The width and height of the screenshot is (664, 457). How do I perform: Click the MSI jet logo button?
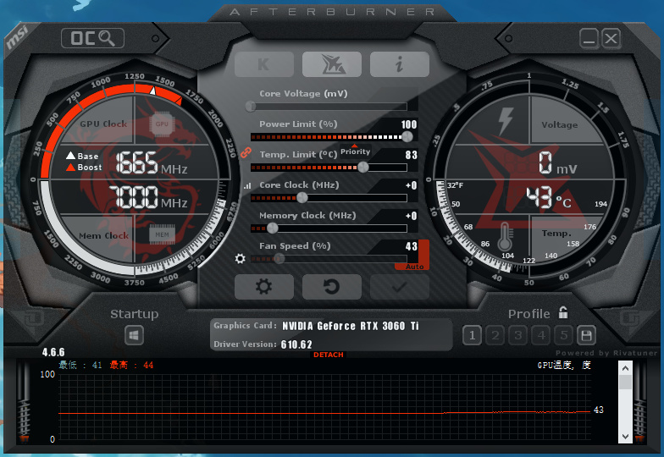332,64
